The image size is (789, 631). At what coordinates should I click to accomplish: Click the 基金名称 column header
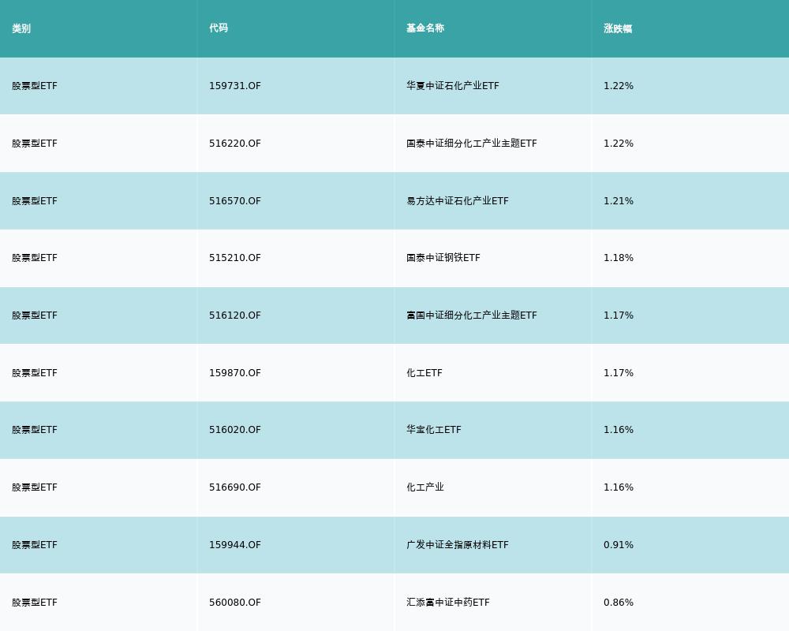425,28
